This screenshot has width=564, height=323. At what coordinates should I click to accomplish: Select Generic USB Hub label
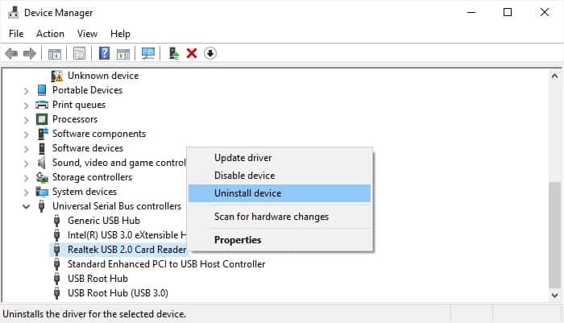[104, 221]
